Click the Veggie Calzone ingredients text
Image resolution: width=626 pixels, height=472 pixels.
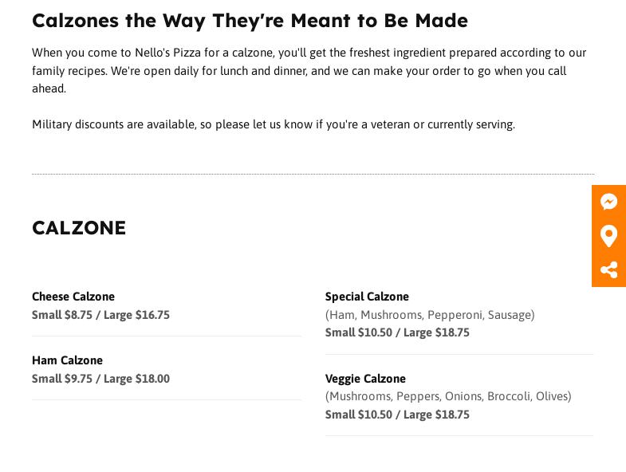point(448,396)
